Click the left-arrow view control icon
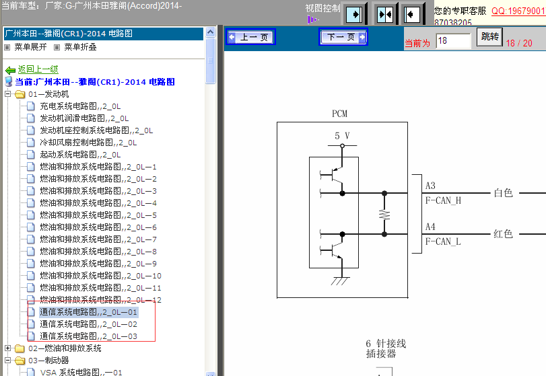Screen dimensions: 546x376 pos(411,15)
